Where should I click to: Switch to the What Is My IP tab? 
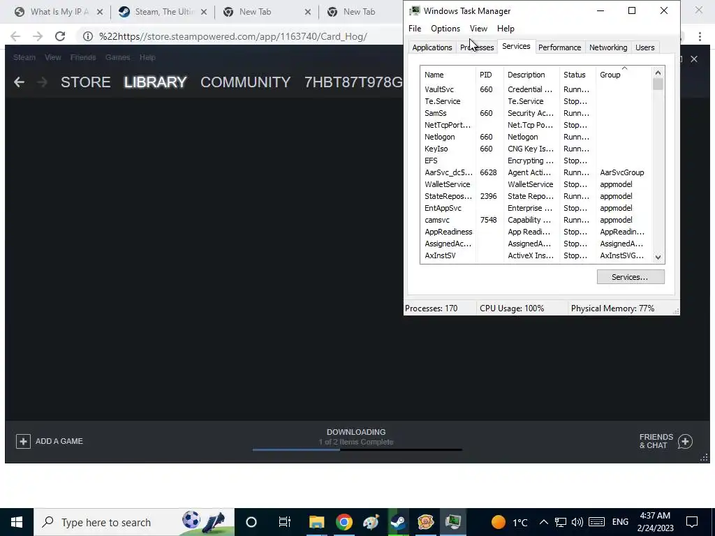click(x=59, y=12)
